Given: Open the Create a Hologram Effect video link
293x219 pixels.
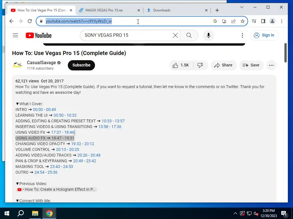Looking at the screenshot, I should [x=56, y=189].
